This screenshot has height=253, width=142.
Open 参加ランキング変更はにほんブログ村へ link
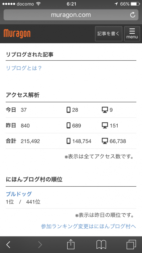pyautogui.click(x=89, y=226)
